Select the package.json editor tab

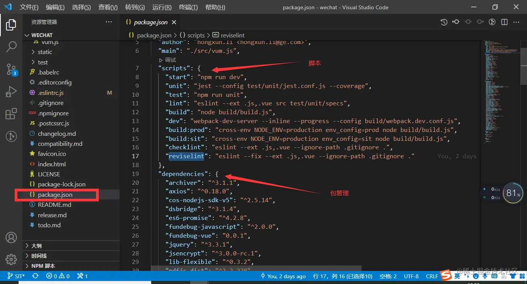(x=151, y=22)
